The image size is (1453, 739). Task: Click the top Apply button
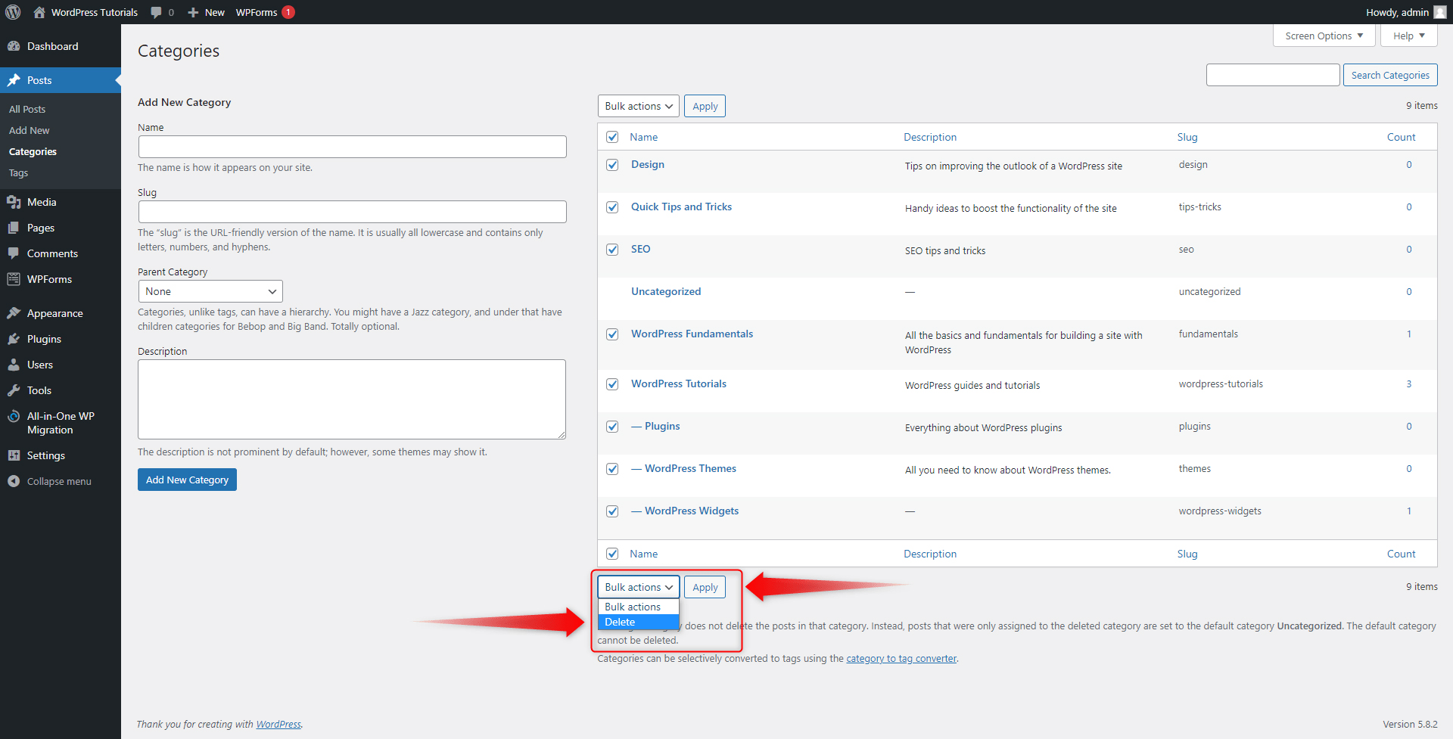point(705,106)
